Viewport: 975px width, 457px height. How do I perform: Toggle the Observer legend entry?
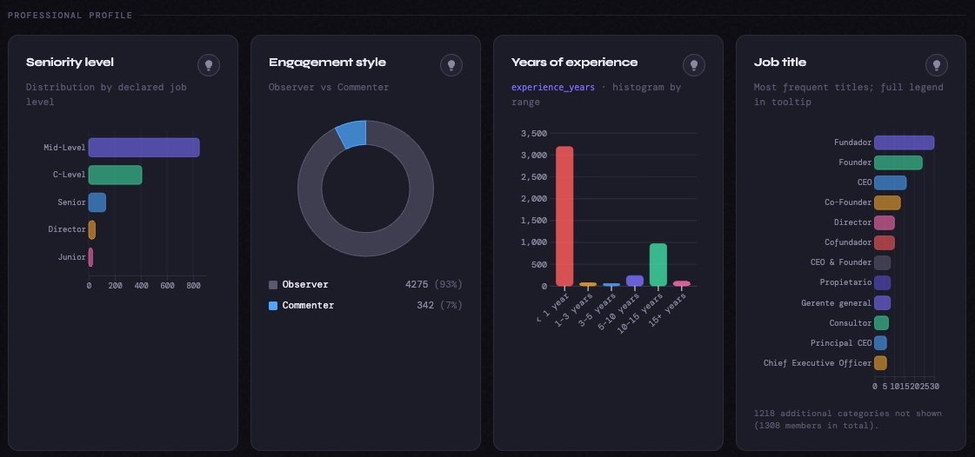pyautogui.click(x=305, y=285)
